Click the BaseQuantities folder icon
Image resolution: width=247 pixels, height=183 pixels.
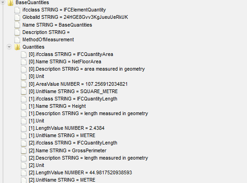coord(11,3)
